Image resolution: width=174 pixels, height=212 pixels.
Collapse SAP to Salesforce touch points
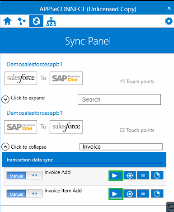pos(5,147)
